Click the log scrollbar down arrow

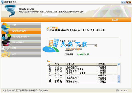[x=119, y=82]
